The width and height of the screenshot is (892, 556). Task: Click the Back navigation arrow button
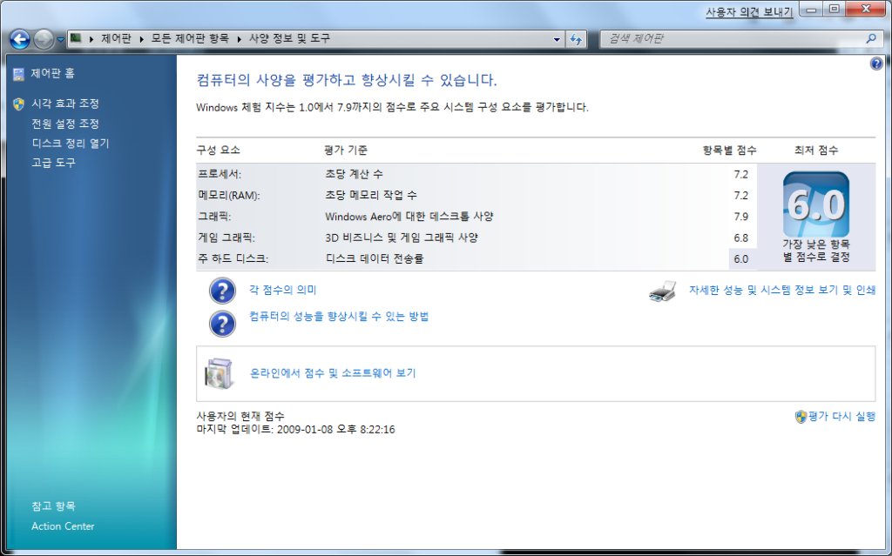pyautogui.click(x=20, y=39)
